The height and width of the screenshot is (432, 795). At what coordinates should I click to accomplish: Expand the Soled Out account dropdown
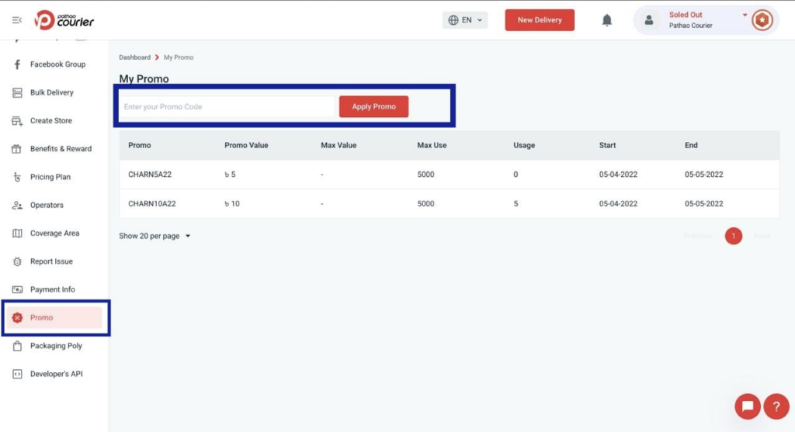(x=744, y=15)
